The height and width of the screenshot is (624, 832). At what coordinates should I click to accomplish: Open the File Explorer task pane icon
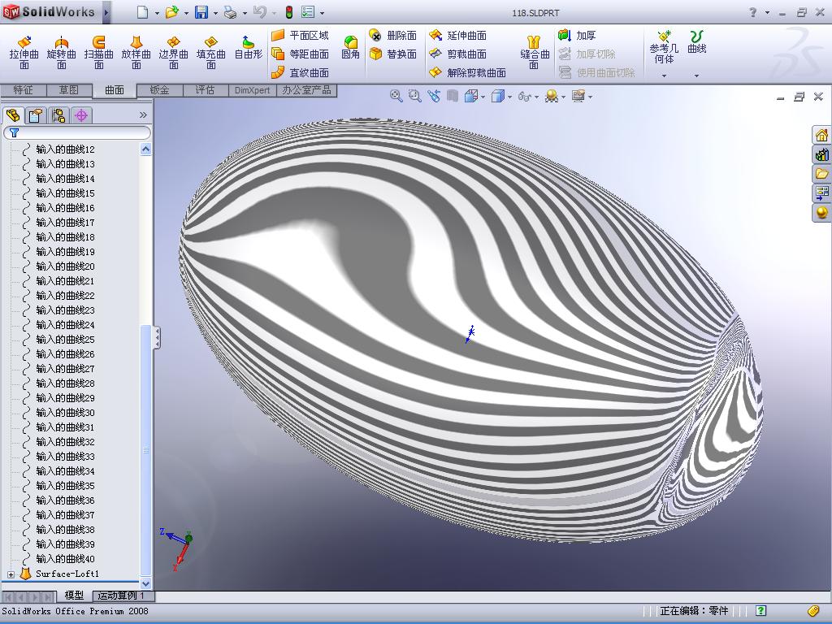point(822,174)
